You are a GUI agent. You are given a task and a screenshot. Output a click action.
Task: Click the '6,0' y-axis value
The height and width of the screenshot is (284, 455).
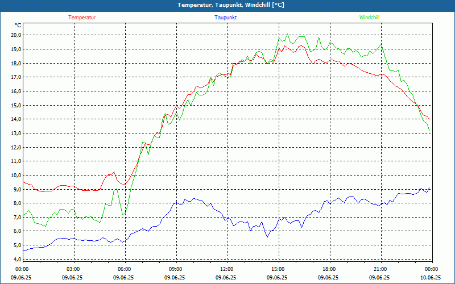click(17, 231)
